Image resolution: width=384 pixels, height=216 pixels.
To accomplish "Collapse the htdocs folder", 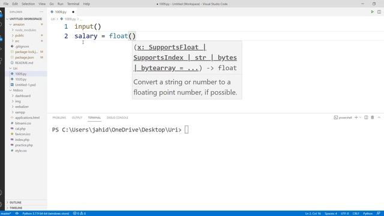I will click(18, 90).
